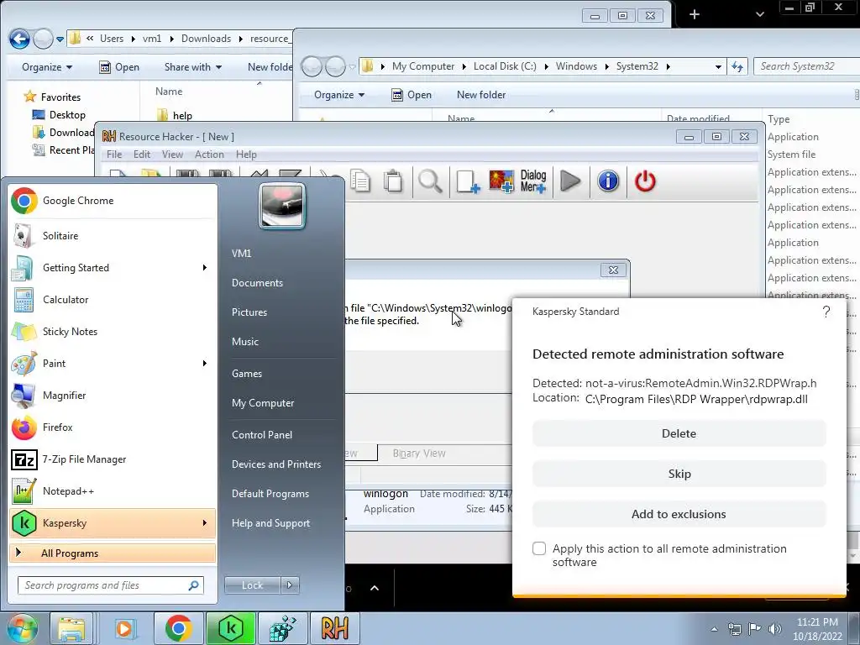
Task: Click Windows Start orb
Action: [21, 628]
